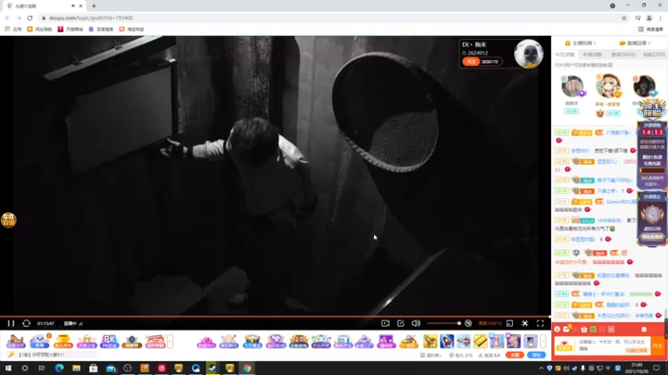Click the orange 关注 follow button

pyautogui.click(x=471, y=62)
